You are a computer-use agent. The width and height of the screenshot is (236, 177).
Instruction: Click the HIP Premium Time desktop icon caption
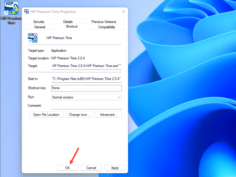click(x=11, y=20)
